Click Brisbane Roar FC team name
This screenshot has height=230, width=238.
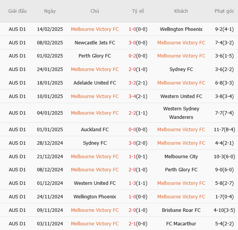click(181, 210)
